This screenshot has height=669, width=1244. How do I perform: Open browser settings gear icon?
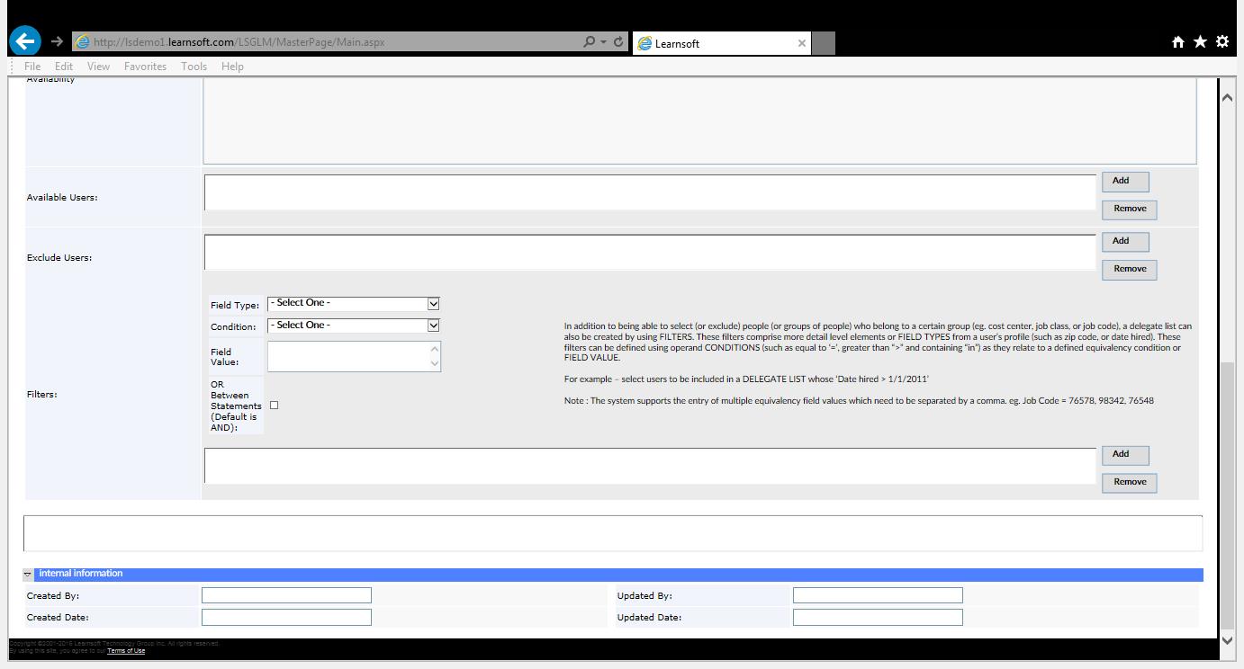tap(1221, 42)
